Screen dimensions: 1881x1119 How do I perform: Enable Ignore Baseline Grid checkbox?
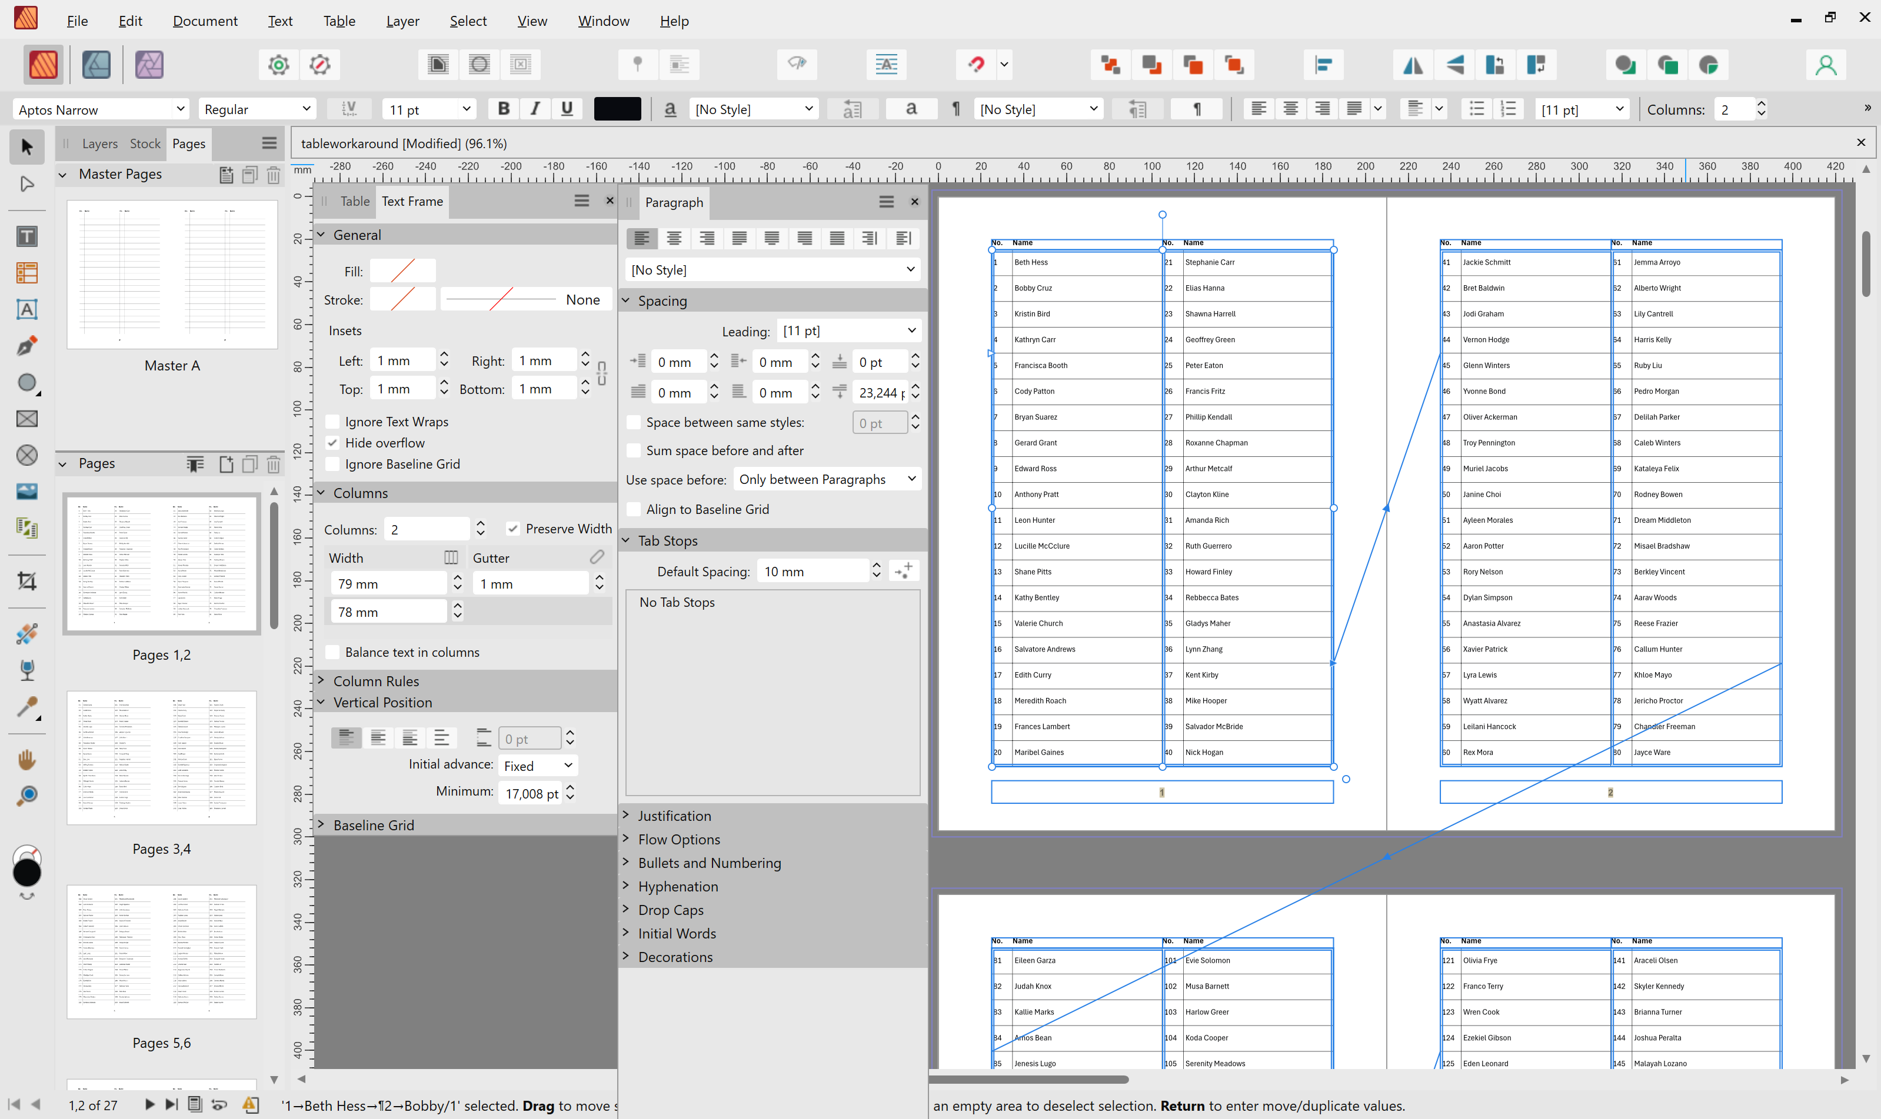(x=333, y=464)
